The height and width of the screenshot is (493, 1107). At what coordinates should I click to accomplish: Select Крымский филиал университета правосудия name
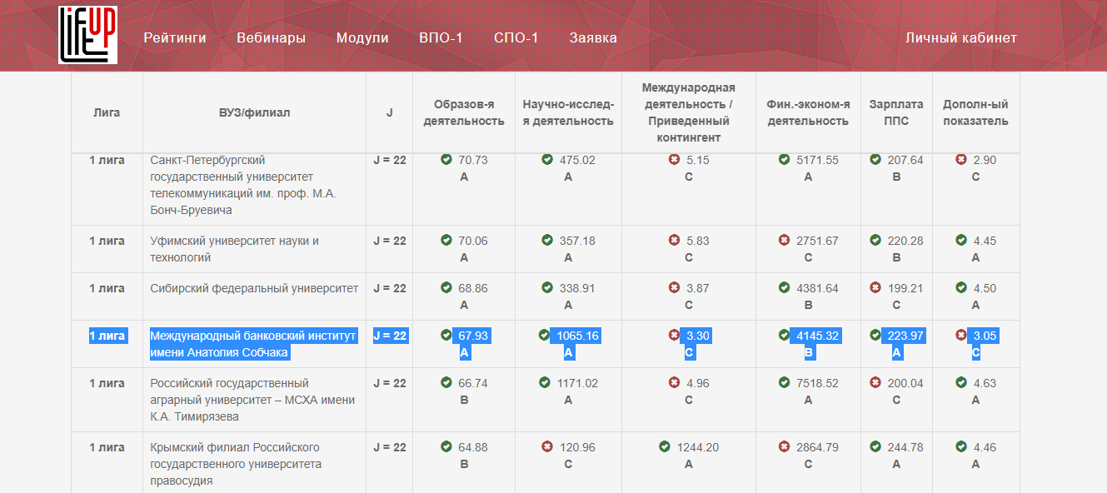236,464
